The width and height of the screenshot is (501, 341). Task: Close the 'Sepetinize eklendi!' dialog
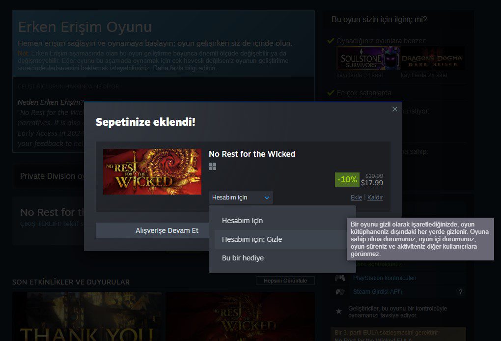(x=394, y=109)
